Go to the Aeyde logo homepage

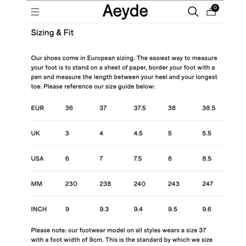tap(125, 11)
